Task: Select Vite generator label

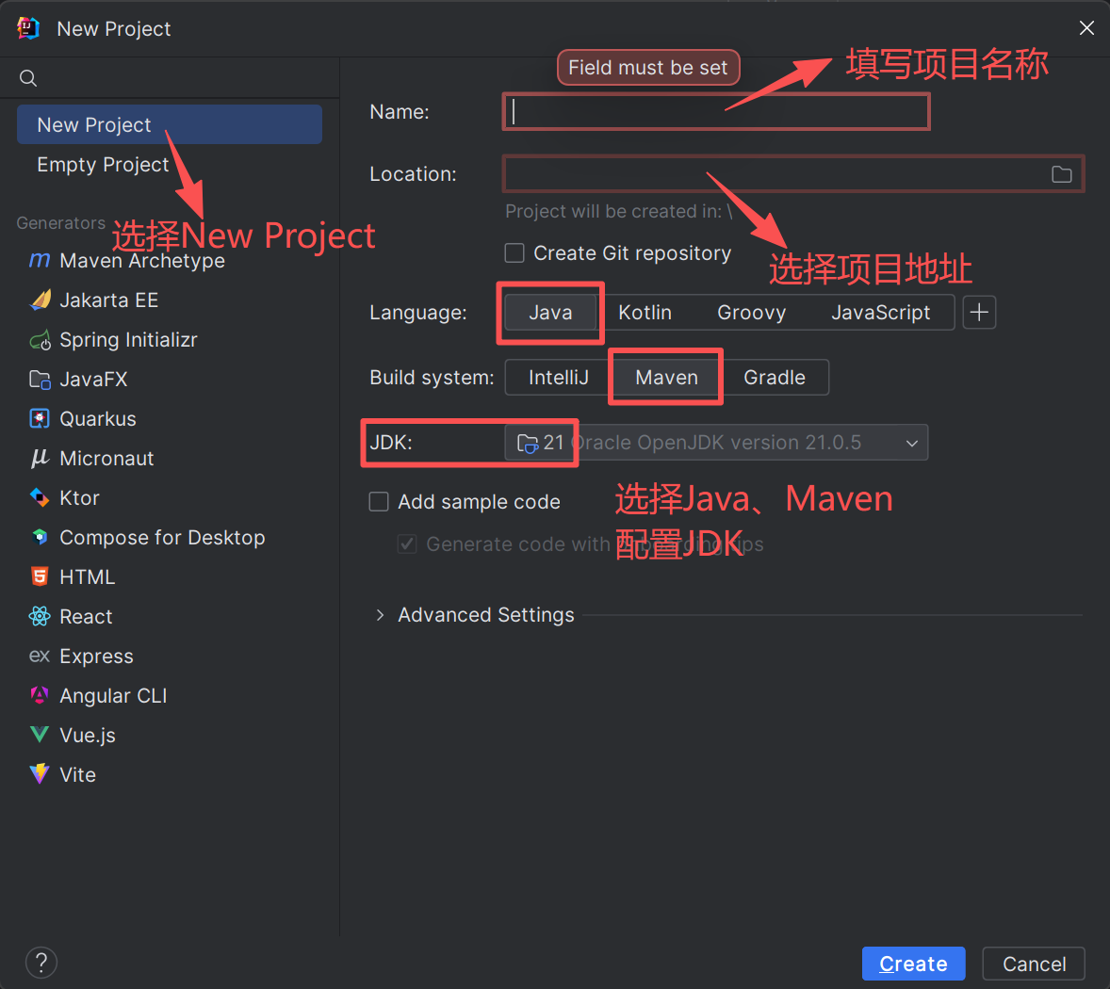Action: coord(78,774)
